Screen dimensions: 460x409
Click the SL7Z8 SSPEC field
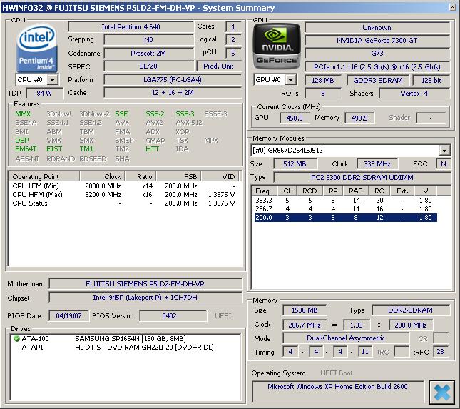tap(148, 66)
